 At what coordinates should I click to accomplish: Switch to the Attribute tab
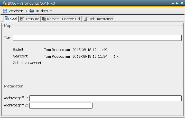click(30, 19)
